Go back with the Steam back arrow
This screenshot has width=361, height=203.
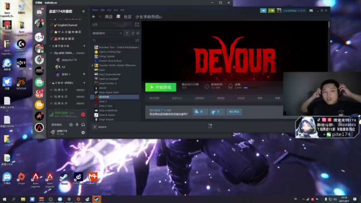click(x=94, y=17)
